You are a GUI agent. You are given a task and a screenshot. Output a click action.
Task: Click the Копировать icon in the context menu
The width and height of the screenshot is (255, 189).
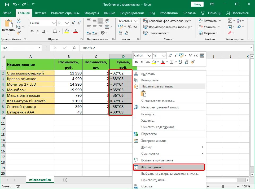point(136,80)
